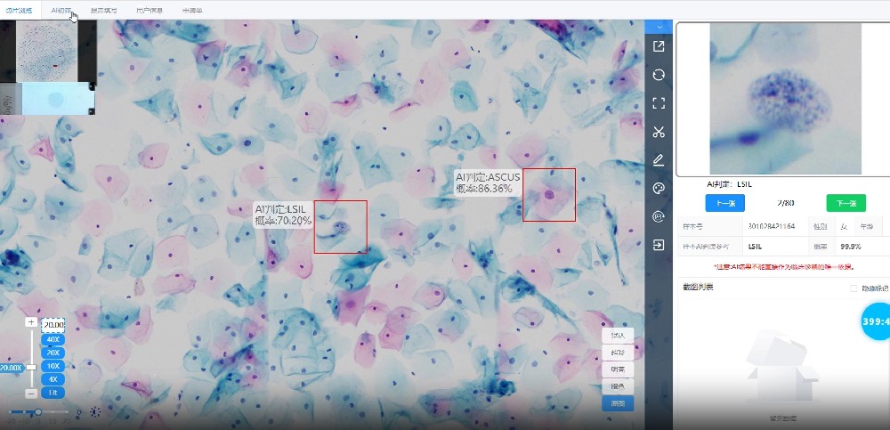Click the blue 399 timer bubble
The height and width of the screenshot is (430, 890).
pos(877,321)
